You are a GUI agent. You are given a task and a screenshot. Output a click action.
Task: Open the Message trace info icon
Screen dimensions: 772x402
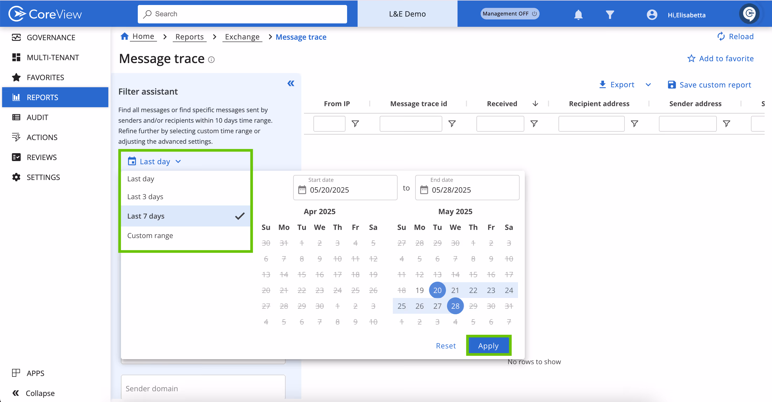coord(212,60)
